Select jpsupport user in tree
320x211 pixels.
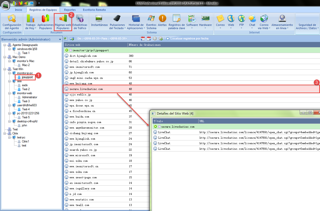tap(27, 77)
